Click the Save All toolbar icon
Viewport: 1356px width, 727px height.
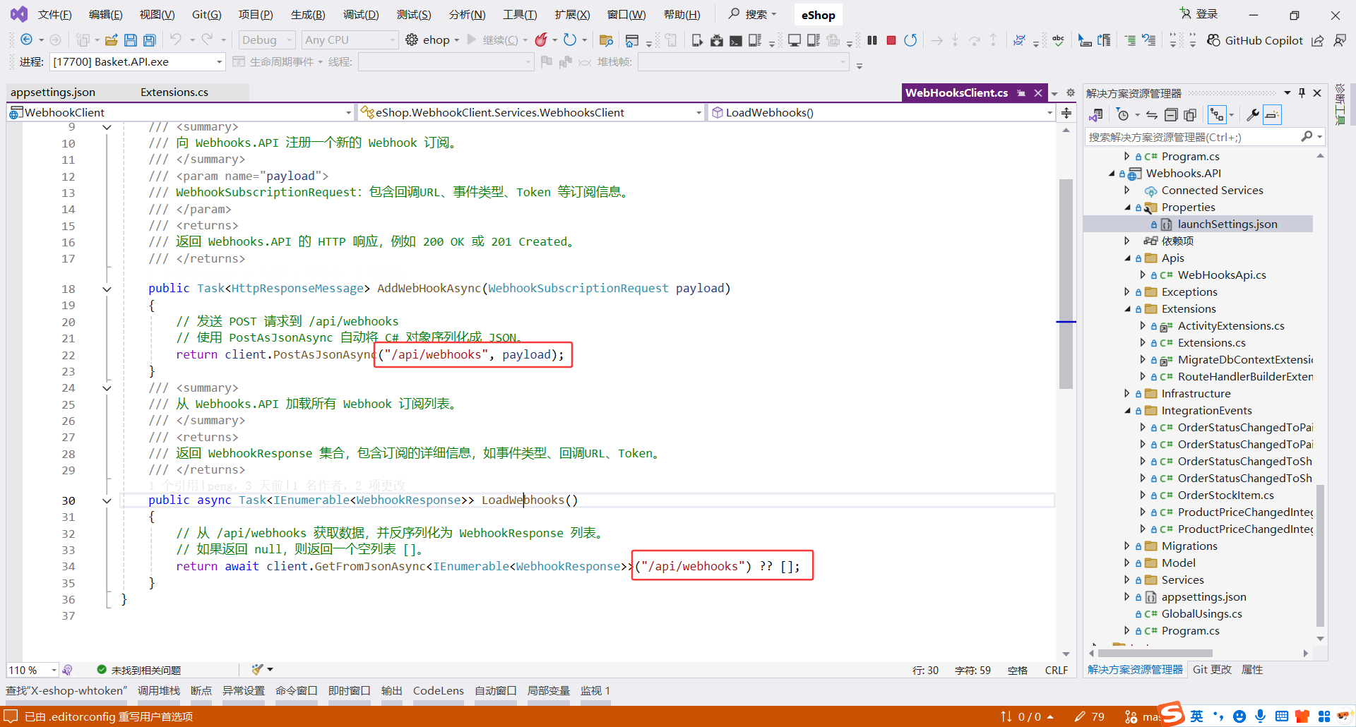click(150, 40)
